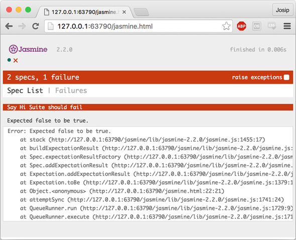Click the Josip profile button
The image size is (296, 240).
tap(282, 10)
